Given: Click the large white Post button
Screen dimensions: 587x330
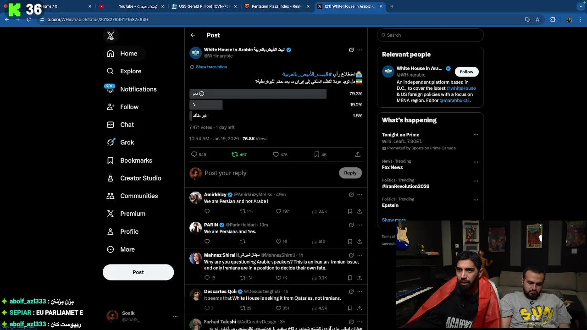Looking at the screenshot, I should tap(138, 272).
